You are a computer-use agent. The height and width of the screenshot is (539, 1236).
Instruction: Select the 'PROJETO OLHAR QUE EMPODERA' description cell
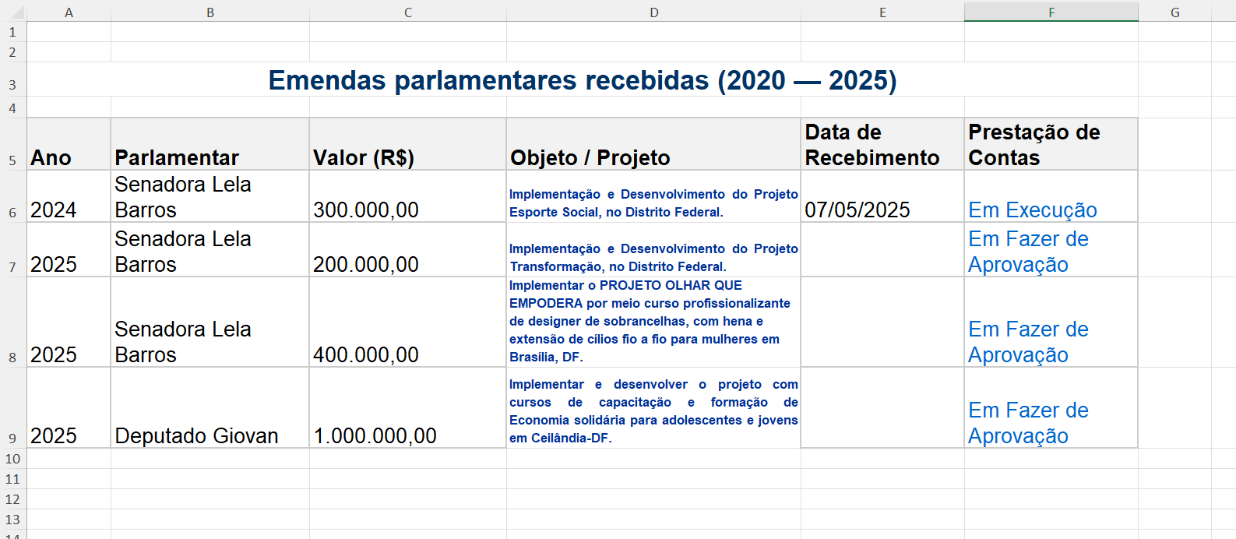[653, 322]
